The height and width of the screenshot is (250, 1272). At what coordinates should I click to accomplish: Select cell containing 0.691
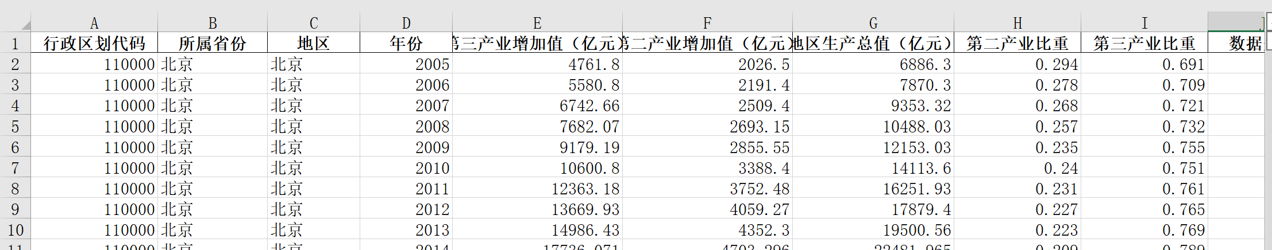1144,64
